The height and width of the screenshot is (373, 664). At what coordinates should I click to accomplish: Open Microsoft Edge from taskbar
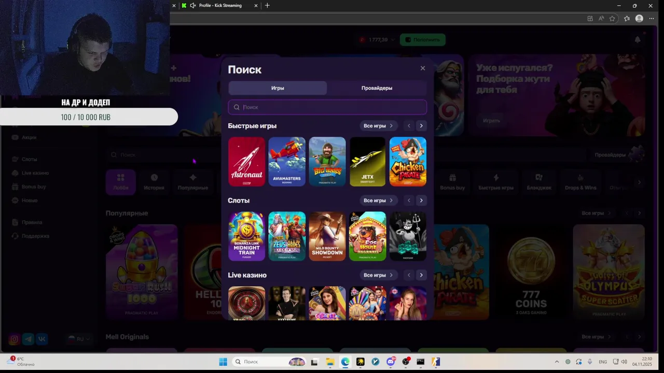pos(345,362)
